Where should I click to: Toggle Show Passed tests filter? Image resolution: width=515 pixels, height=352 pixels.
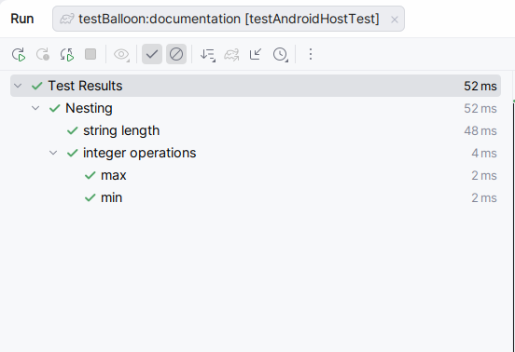point(152,54)
